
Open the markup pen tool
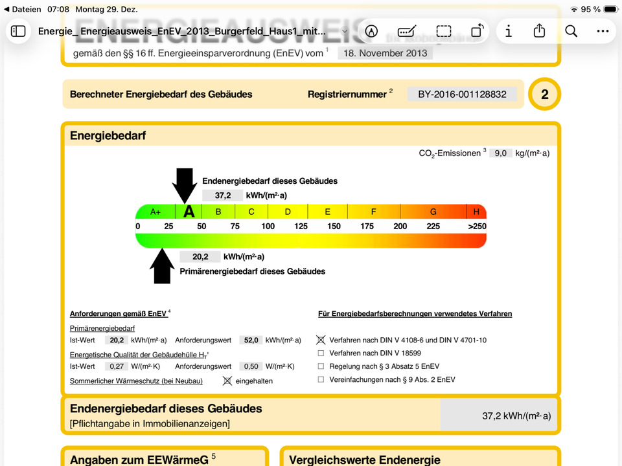click(371, 31)
